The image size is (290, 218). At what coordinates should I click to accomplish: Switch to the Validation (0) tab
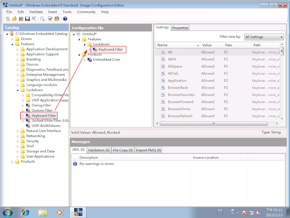[99, 150]
